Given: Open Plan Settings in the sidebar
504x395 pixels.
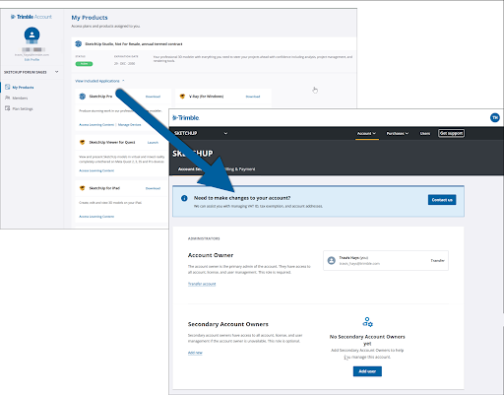Looking at the screenshot, I should coord(23,108).
